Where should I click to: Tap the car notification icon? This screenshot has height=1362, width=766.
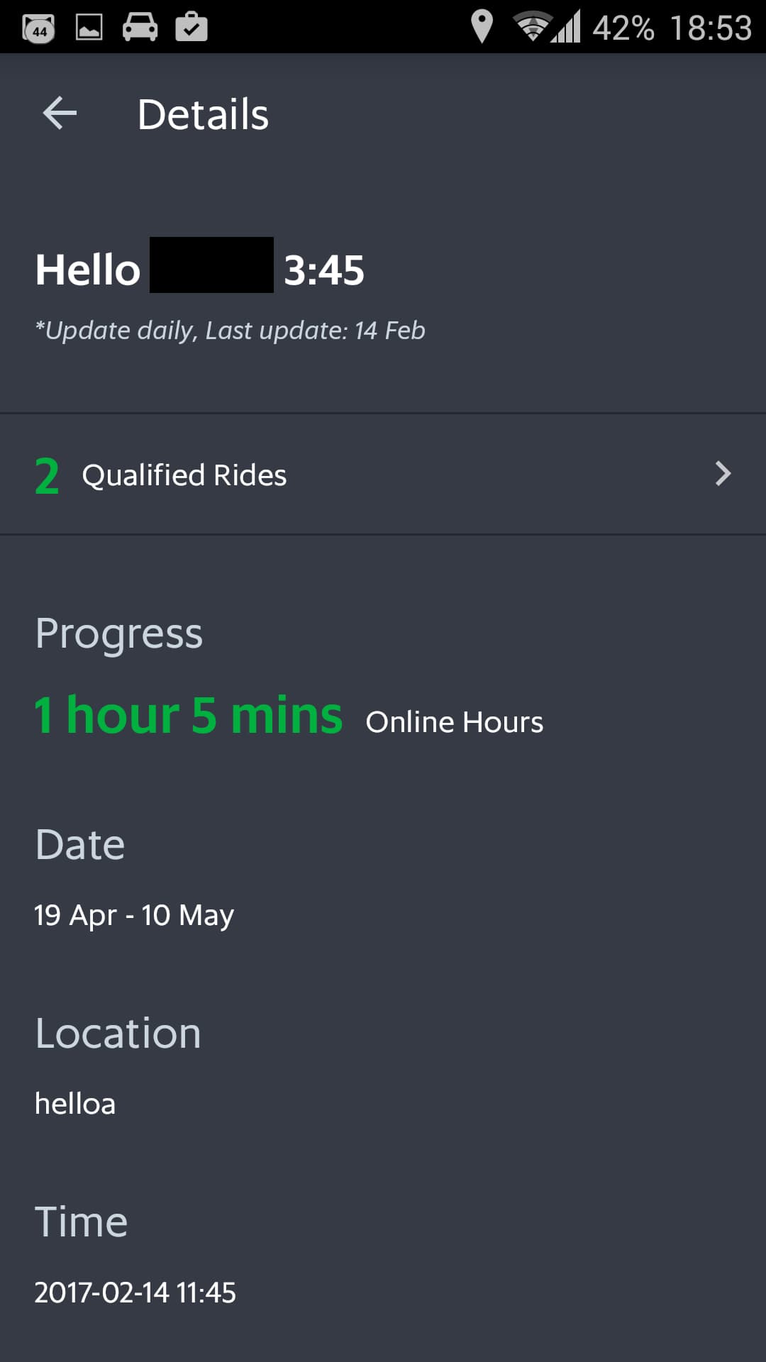[140, 27]
